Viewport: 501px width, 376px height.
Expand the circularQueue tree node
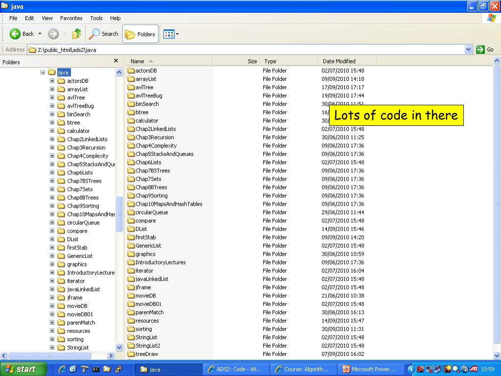(52, 222)
